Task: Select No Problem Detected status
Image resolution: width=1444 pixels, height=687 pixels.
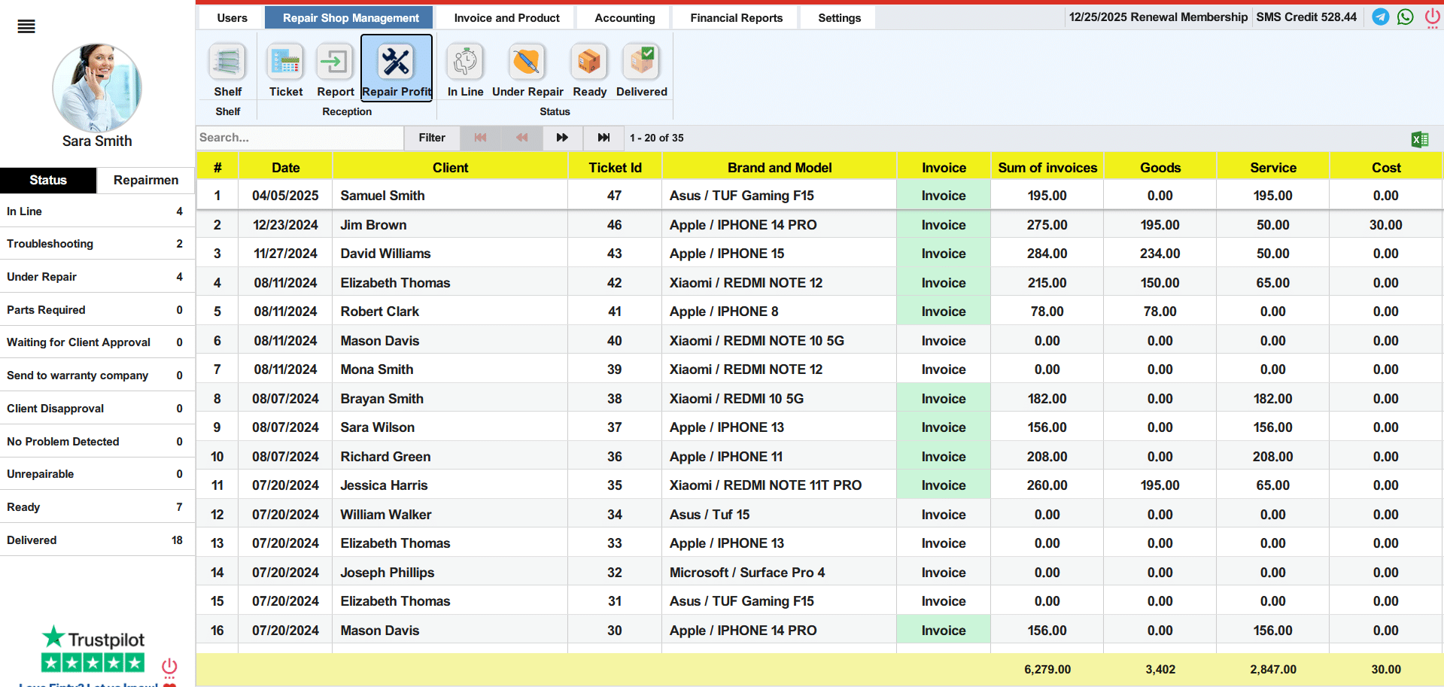Action: (x=97, y=442)
